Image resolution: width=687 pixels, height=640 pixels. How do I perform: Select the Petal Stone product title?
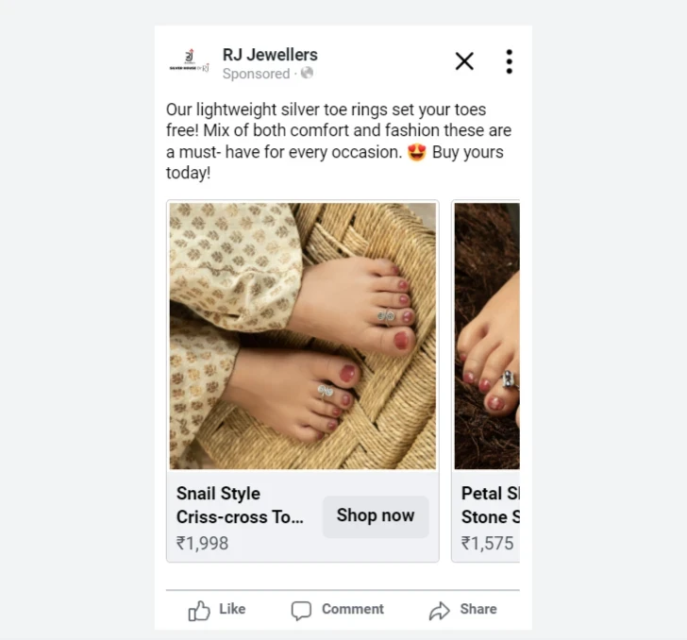[491, 505]
